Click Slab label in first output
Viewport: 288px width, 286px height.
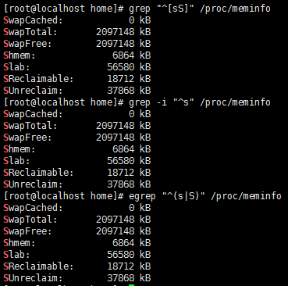16,67
